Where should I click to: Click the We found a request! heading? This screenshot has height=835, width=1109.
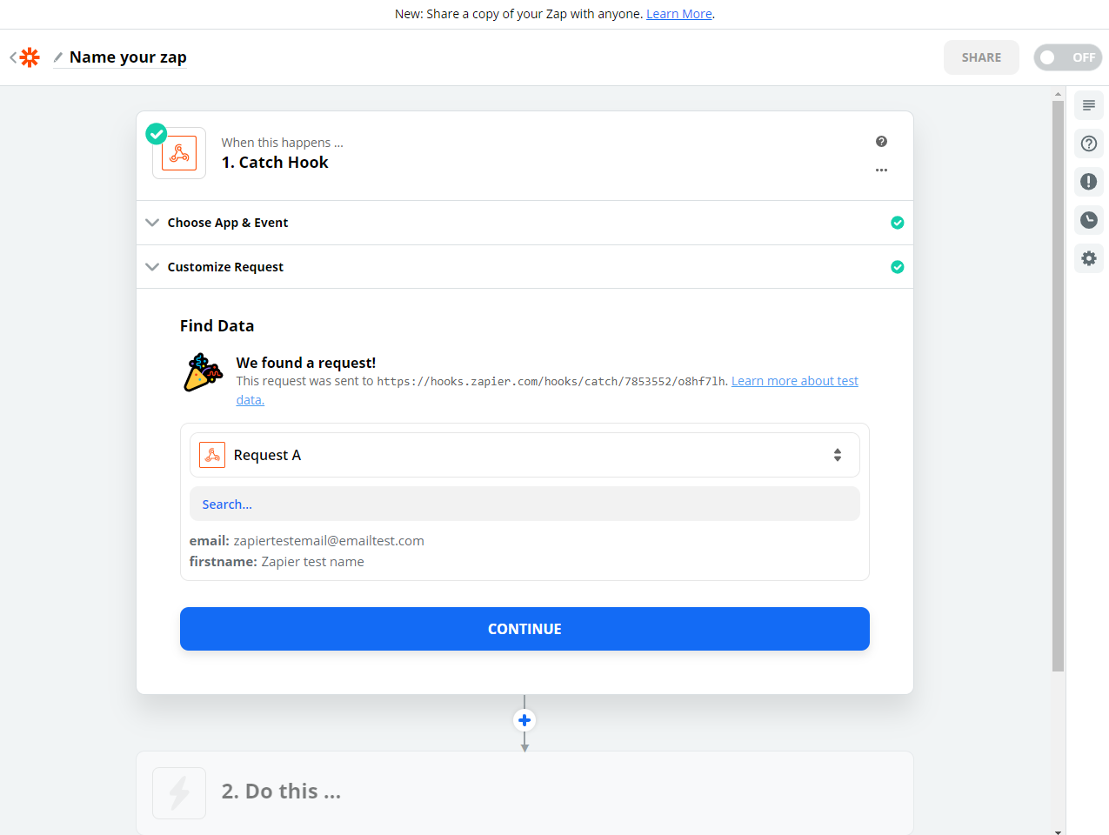(x=306, y=363)
